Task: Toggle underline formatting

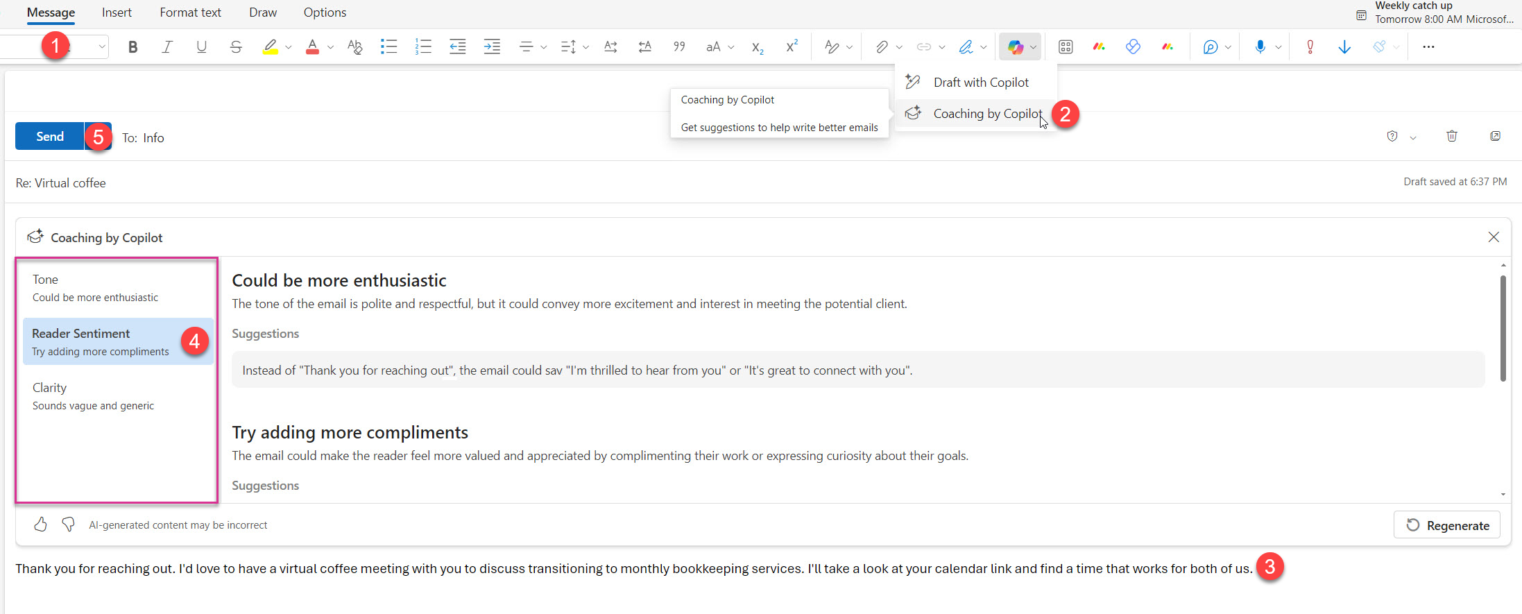Action: tap(201, 47)
